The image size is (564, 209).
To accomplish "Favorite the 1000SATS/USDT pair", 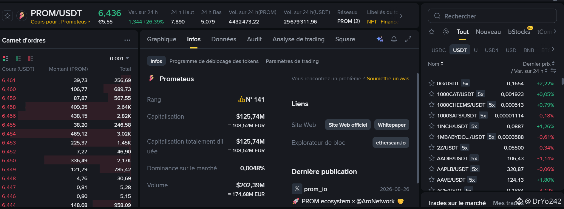I will 431,115.
